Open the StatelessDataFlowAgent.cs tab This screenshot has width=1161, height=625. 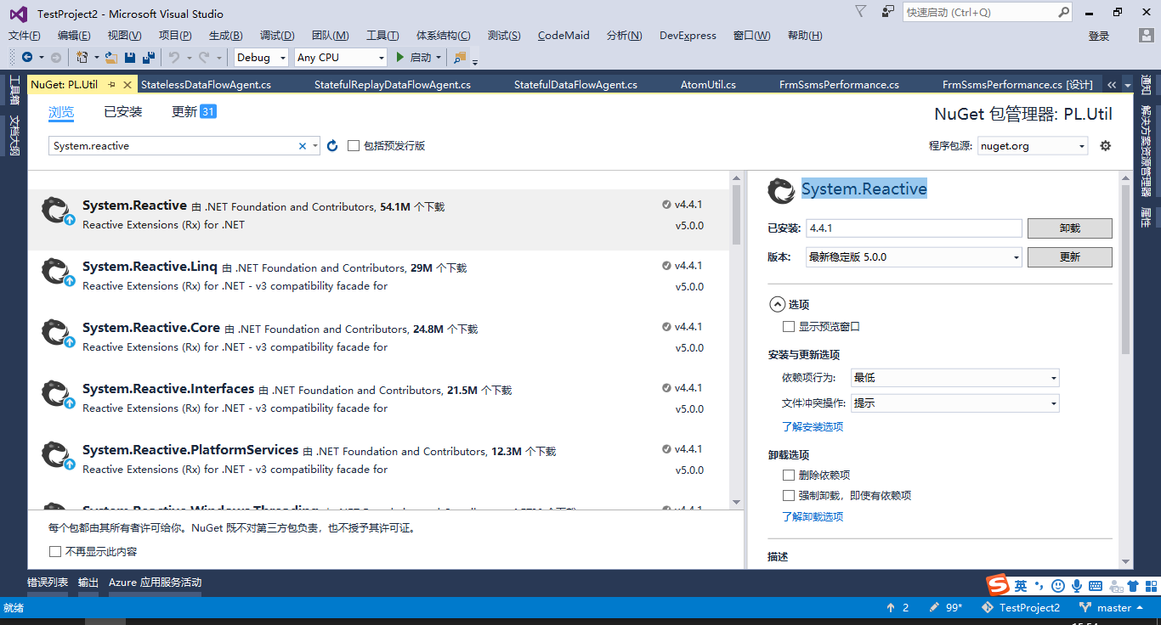(206, 85)
